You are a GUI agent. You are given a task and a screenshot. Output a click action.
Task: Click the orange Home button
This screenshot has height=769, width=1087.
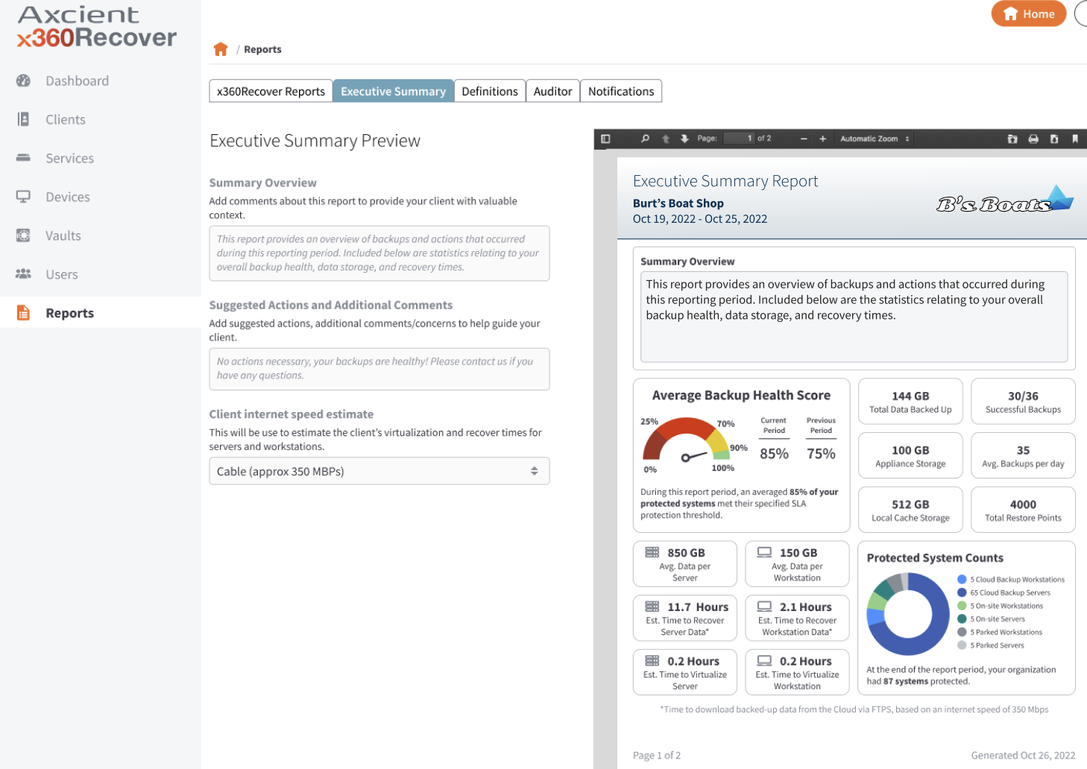(1028, 13)
